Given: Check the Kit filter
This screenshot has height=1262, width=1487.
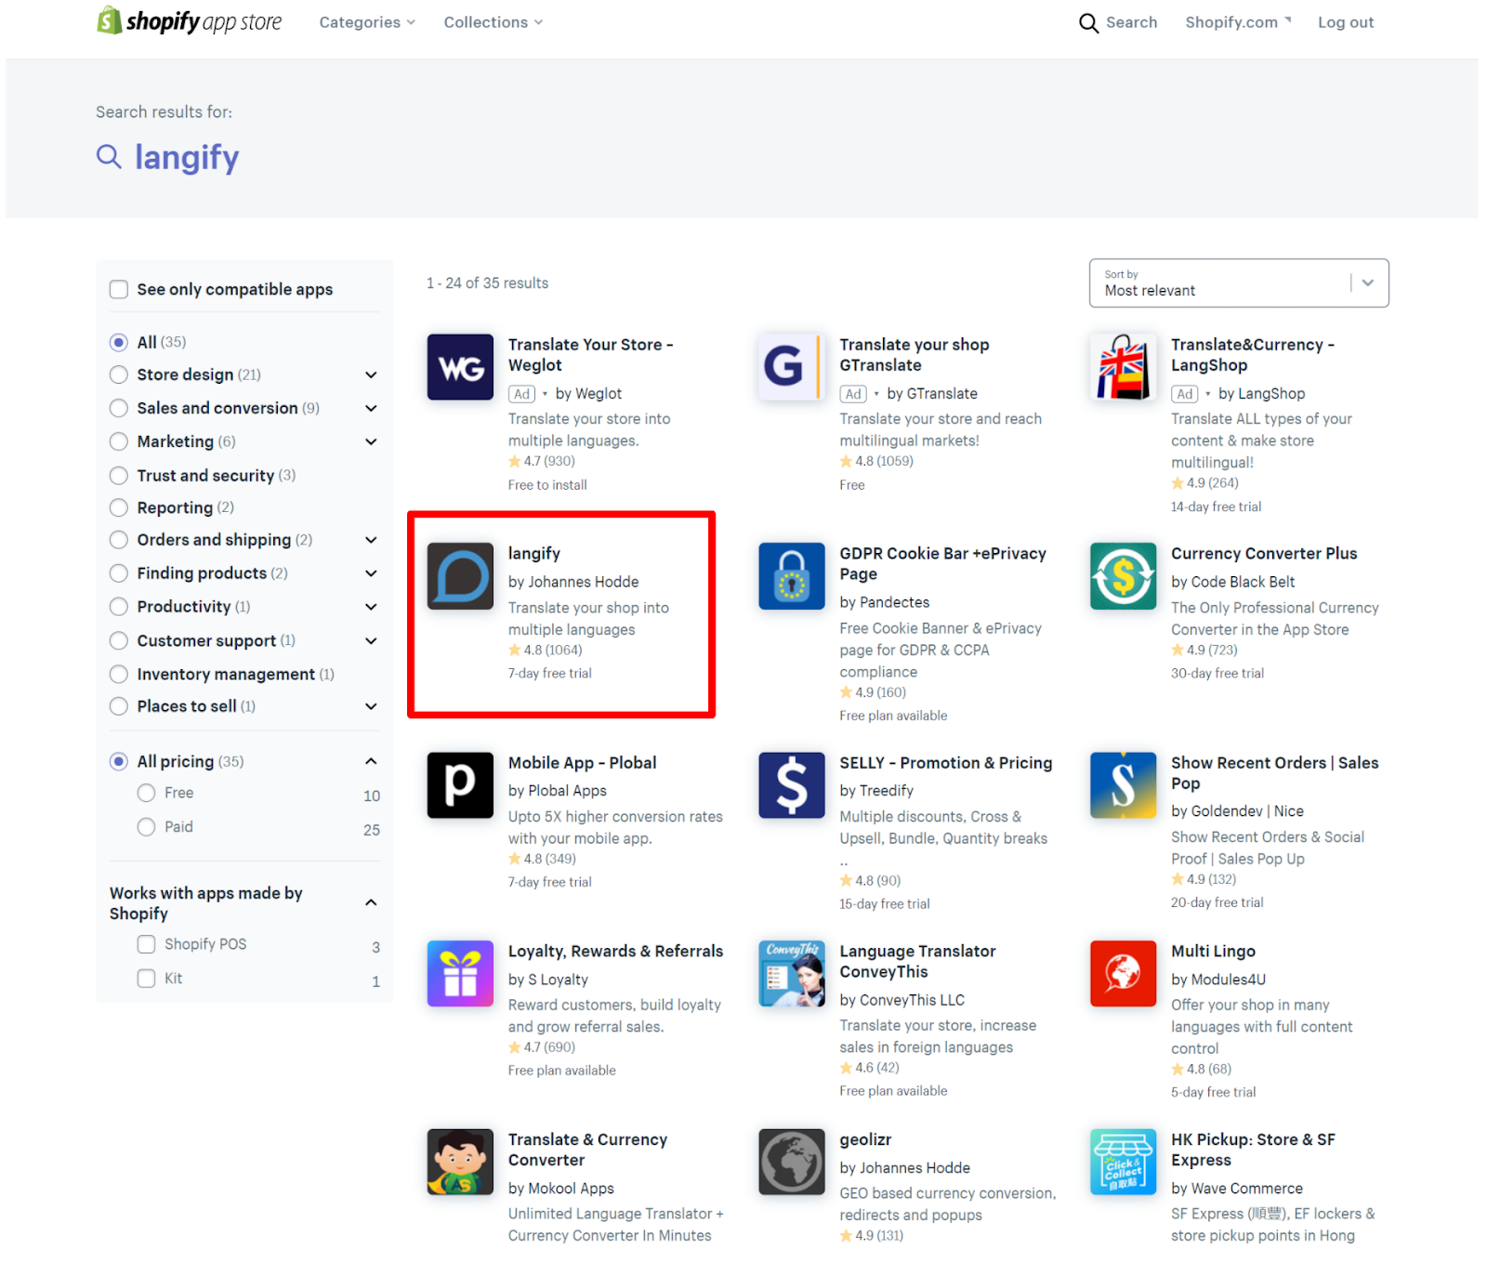Looking at the screenshot, I should click(x=146, y=979).
